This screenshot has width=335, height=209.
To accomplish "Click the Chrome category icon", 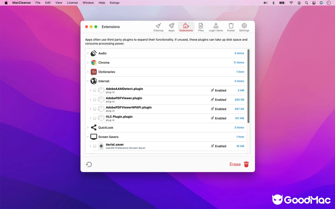I will pyautogui.click(x=93, y=62).
